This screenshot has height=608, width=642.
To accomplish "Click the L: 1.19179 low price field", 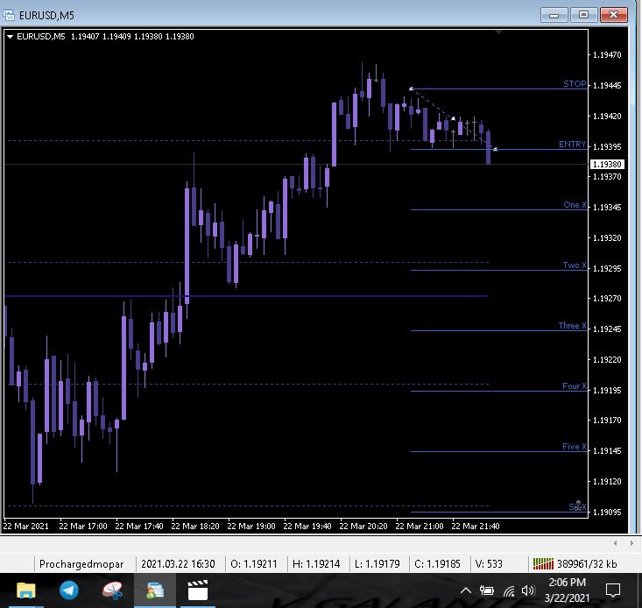I will (x=377, y=564).
